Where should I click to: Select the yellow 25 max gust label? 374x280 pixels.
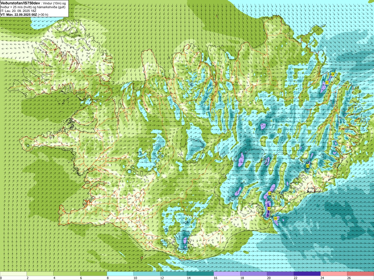[x=307, y=166]
